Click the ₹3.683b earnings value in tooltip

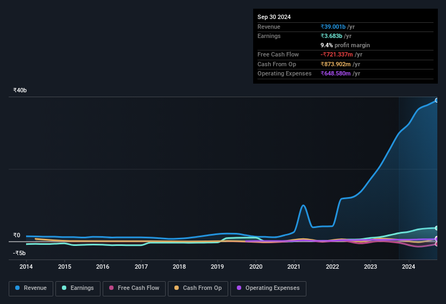(331, 36)
